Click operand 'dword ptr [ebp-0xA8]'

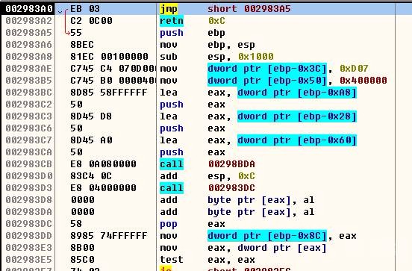297,93
